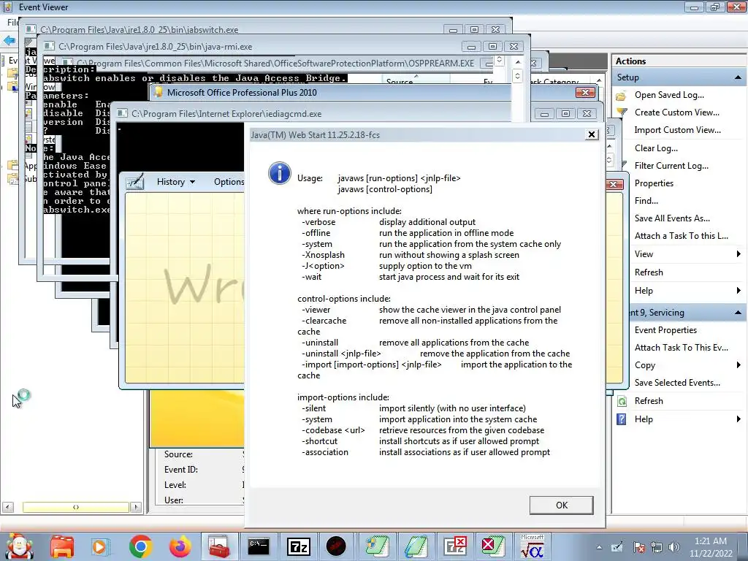Launch Windows Media Player from taskbar
This screenshot has height=561, width=748.
point(99,546)
